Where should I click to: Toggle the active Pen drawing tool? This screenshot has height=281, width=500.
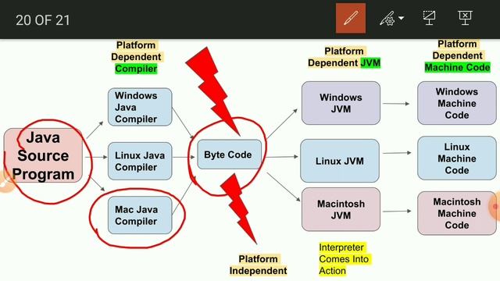(351, 18)
